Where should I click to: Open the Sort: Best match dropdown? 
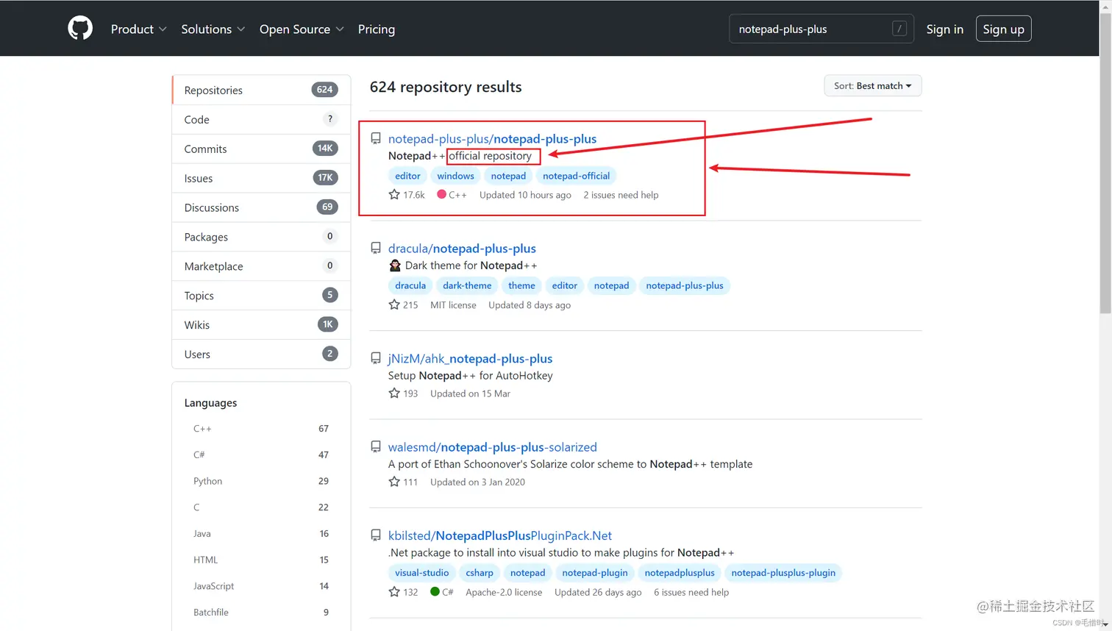872,86
